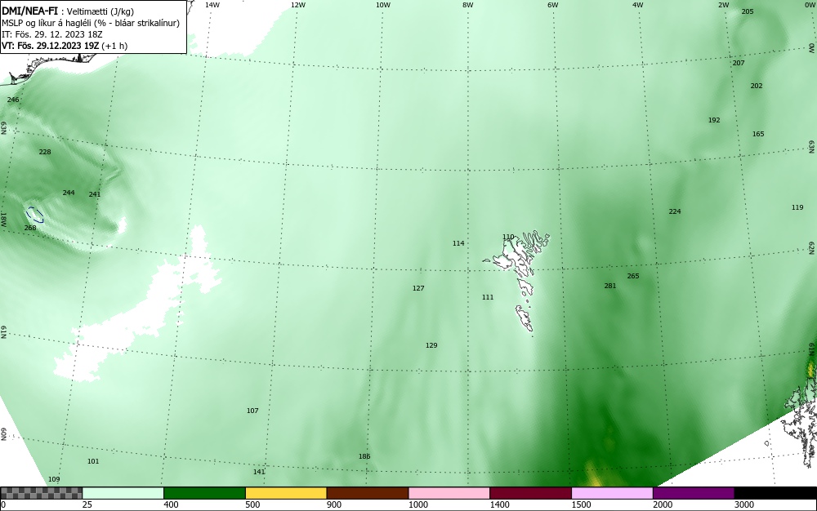
Task: Click the map value 141
Action: [259, 473]
